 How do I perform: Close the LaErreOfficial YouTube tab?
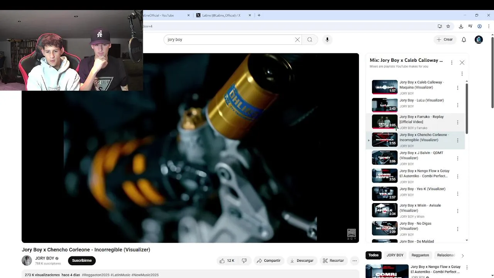pyautogui.click(x=189, y=15)
